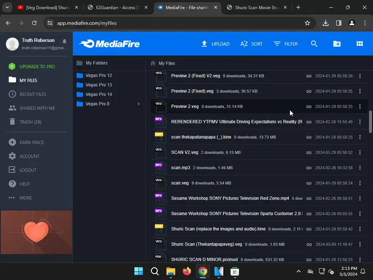Open Account settings
The height and width of the screenshot is (280, 373).
click(x=24, y=156)
